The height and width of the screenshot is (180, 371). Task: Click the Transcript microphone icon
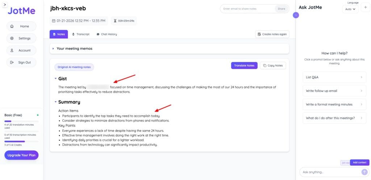coord(74,34)
